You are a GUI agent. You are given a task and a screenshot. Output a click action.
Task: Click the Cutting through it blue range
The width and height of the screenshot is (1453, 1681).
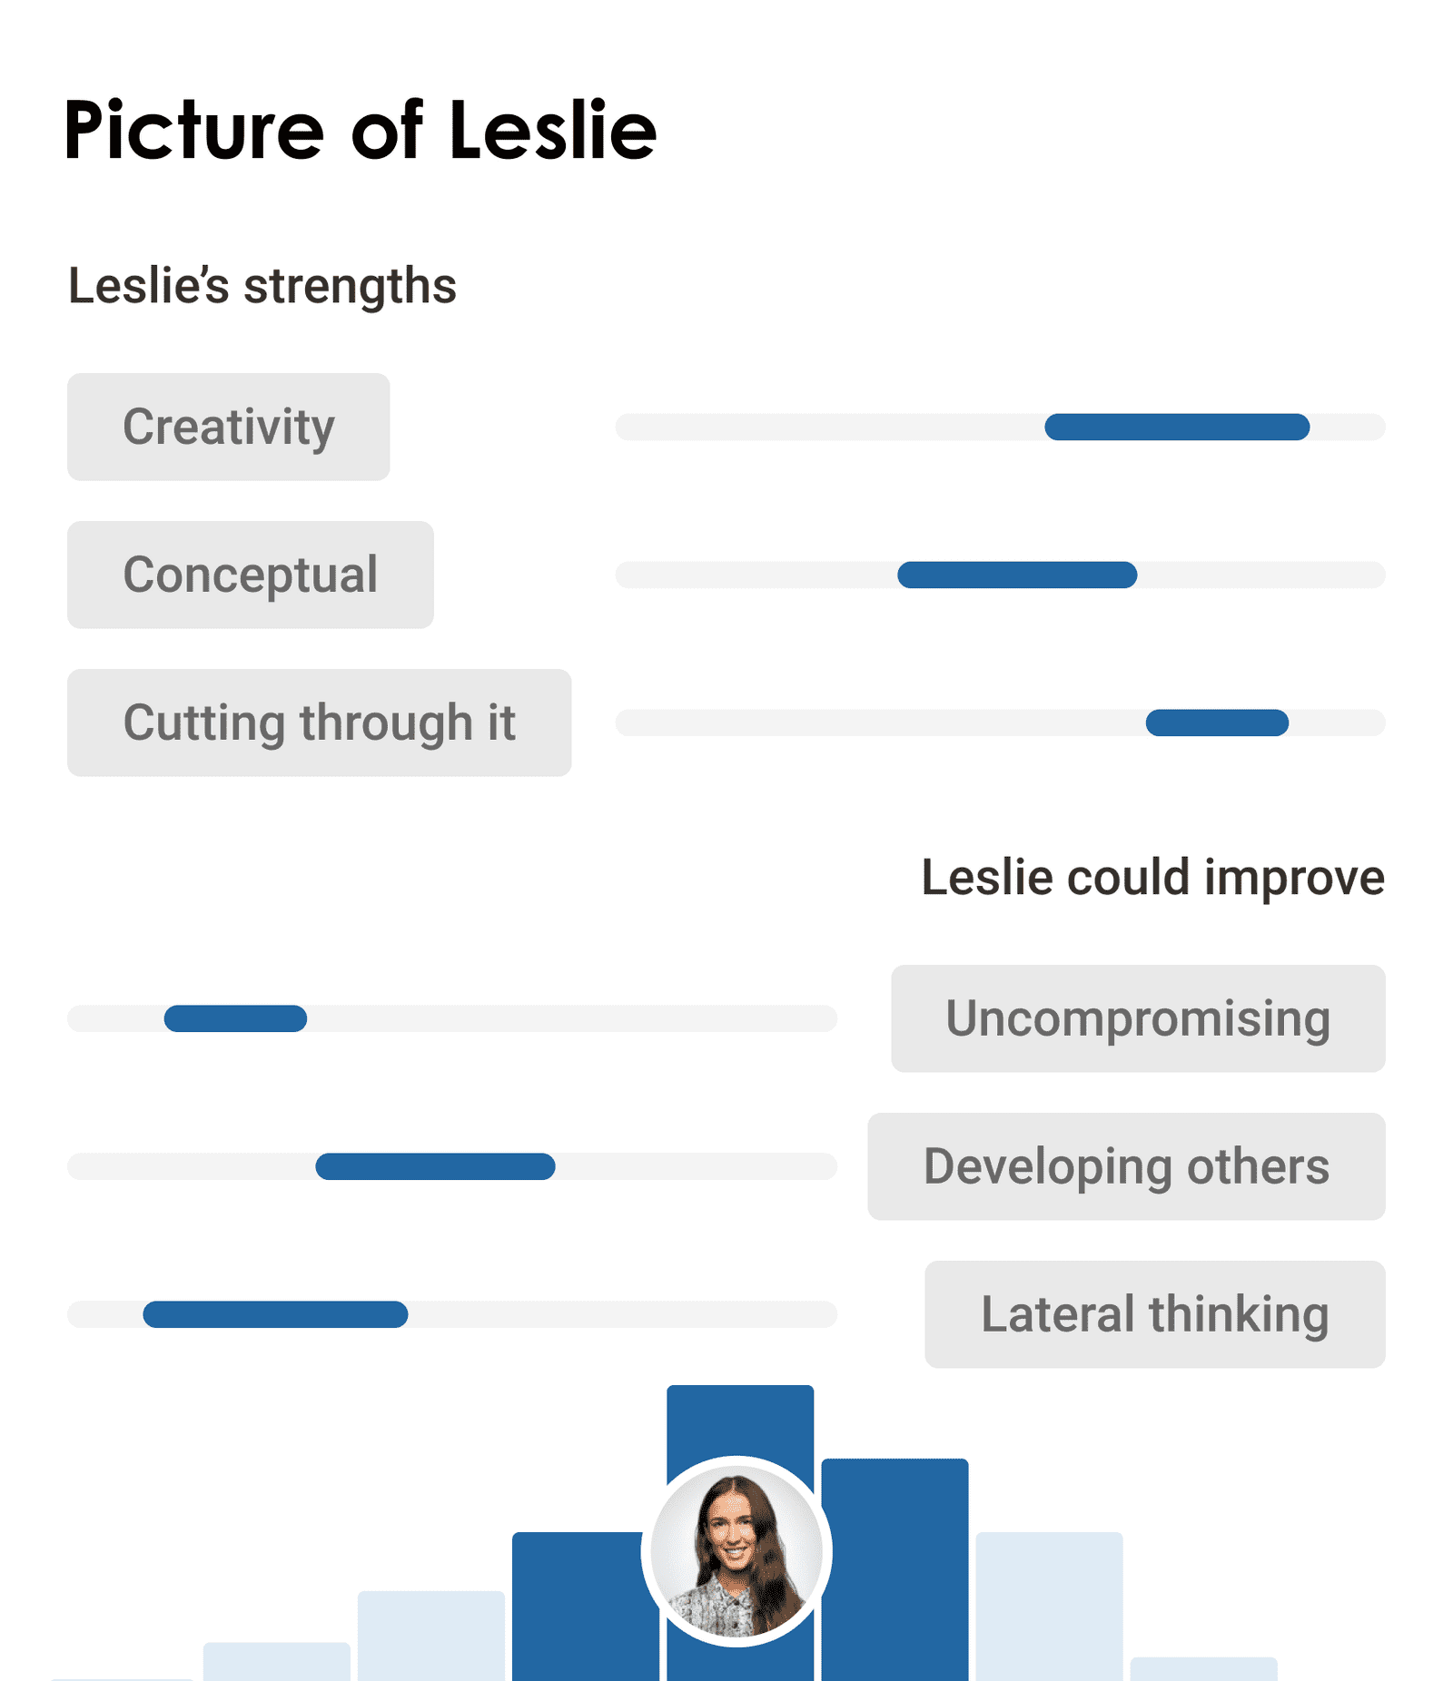[1217, 723]
